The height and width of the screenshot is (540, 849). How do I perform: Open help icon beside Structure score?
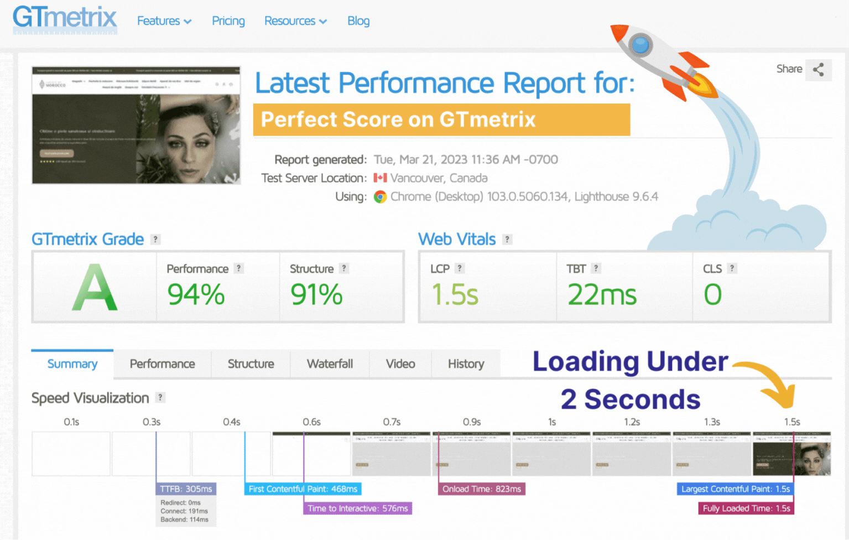click(344, 268)
